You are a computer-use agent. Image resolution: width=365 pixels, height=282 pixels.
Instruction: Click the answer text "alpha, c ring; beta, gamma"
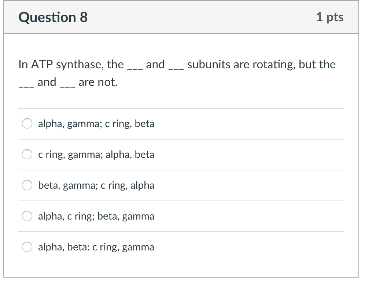[96, 216]
